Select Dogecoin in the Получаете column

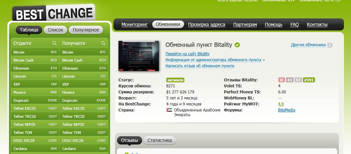tap(84, 100)
